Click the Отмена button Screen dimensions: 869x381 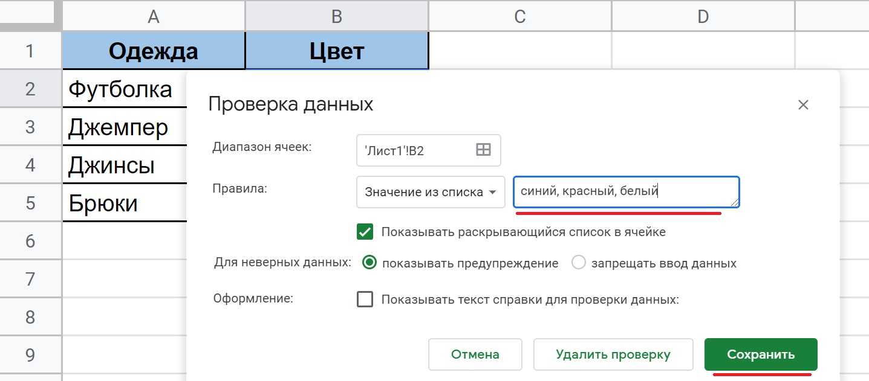coord(475,354)
